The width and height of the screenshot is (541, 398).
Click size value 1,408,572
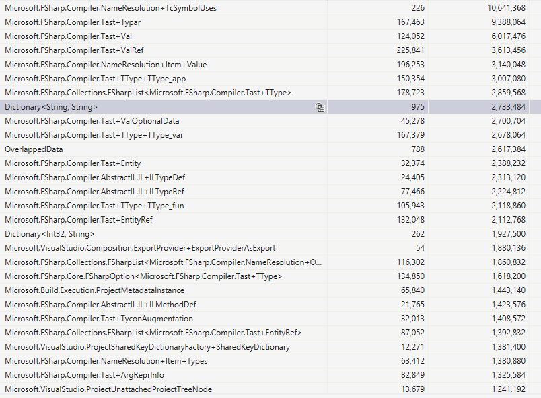(509, 319)
